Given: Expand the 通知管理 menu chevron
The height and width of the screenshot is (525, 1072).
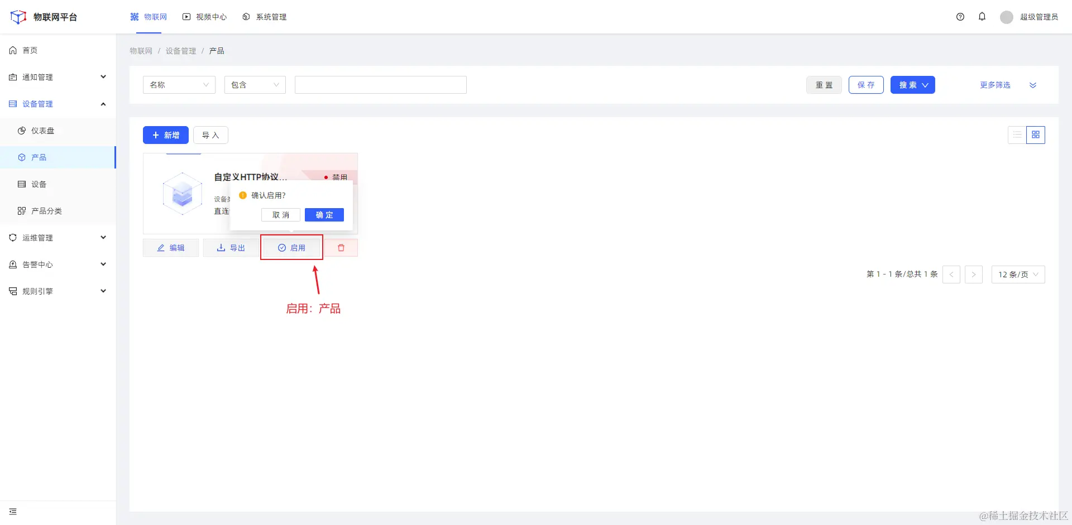Looking at the screenshot, I should click(103, 77).
